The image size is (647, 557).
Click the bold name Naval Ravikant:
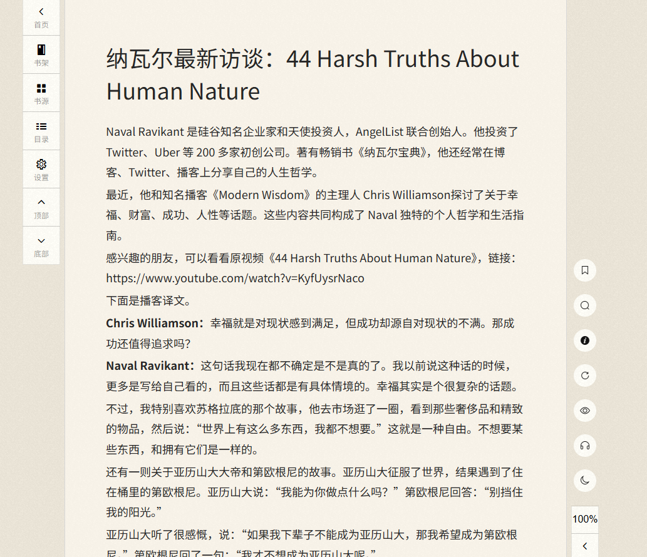150,365
